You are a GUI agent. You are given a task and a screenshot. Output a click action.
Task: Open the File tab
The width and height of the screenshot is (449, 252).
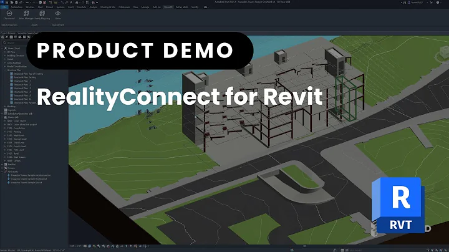(x=4, y=7)
